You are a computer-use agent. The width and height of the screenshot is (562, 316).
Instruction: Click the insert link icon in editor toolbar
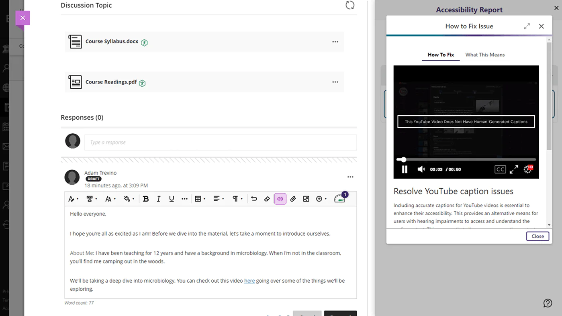280,199
